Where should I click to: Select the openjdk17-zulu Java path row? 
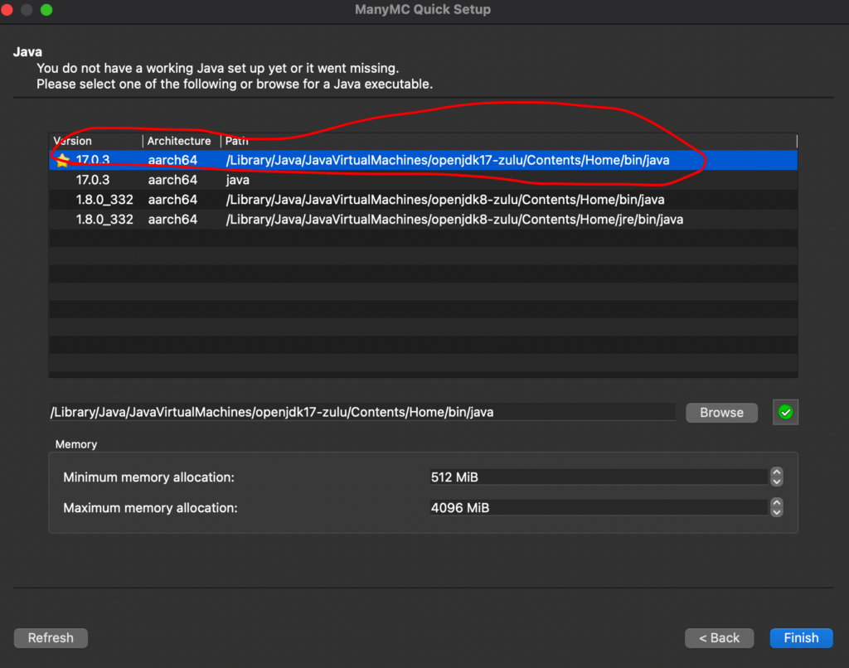click(424, 160)
